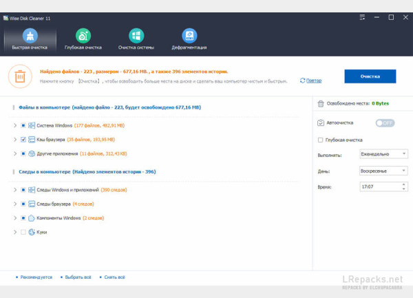
Task: Select the Следы в компьютере header text
Action: pyautogui.click(x=87, y=171)
